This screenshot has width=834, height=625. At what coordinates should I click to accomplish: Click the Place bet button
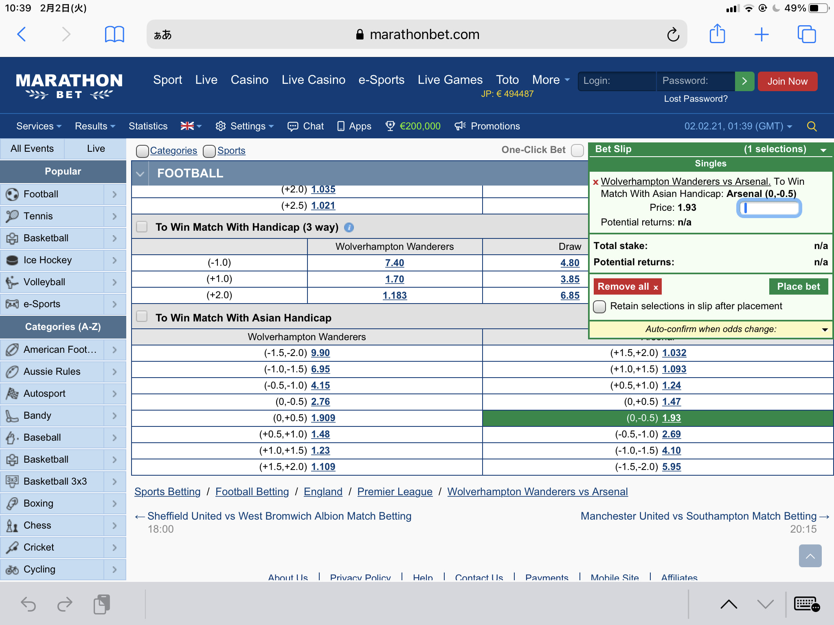[798, 287]
